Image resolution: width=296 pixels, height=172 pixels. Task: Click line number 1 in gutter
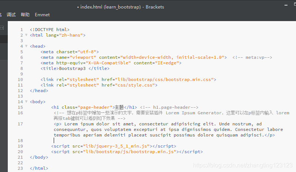22,30
